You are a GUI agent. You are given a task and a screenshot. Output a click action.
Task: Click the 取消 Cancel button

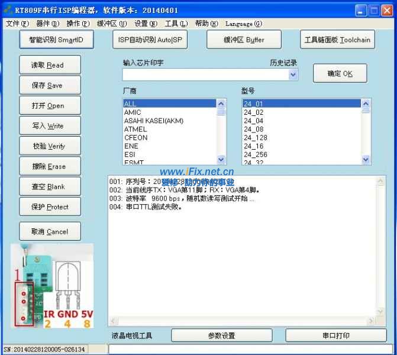[x=50, y=231]
